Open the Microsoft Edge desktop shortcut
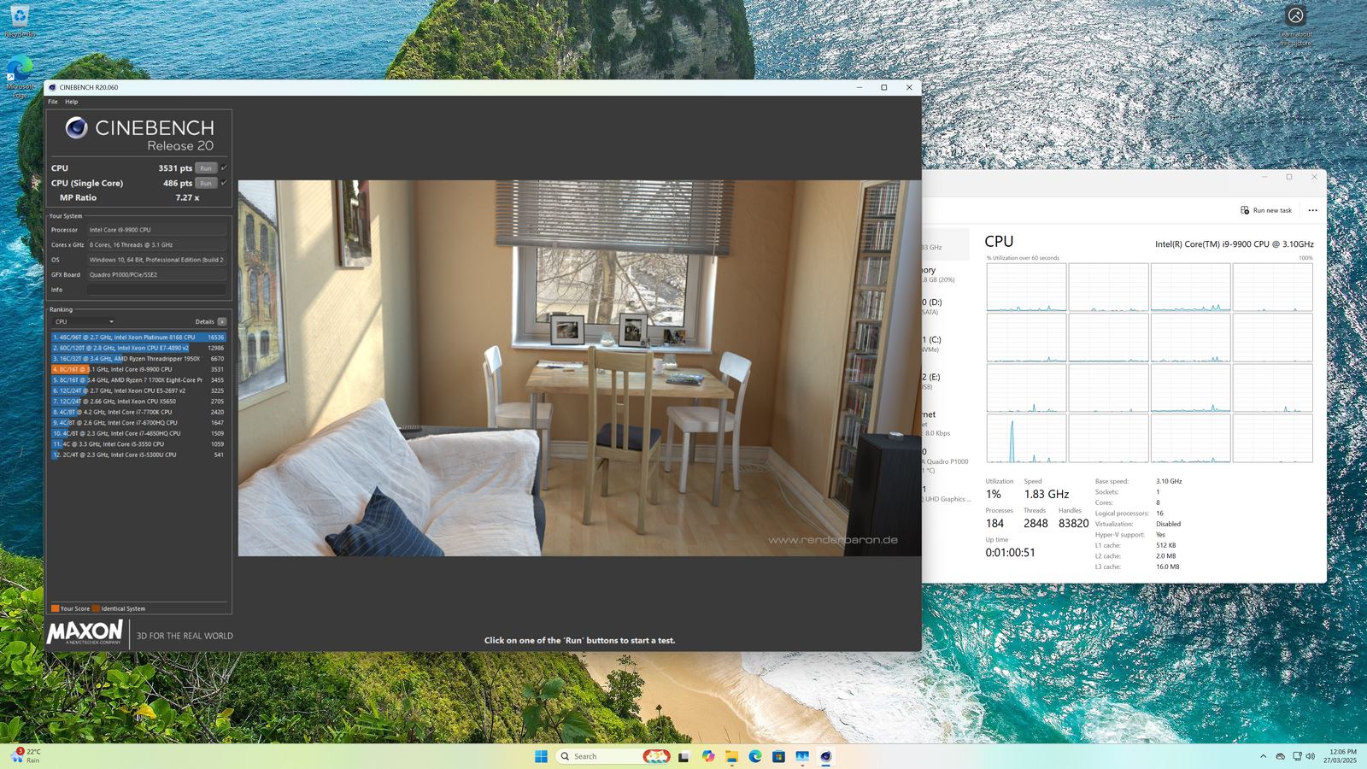Viewport: 1367px width, 769px height. coord(20,78)
